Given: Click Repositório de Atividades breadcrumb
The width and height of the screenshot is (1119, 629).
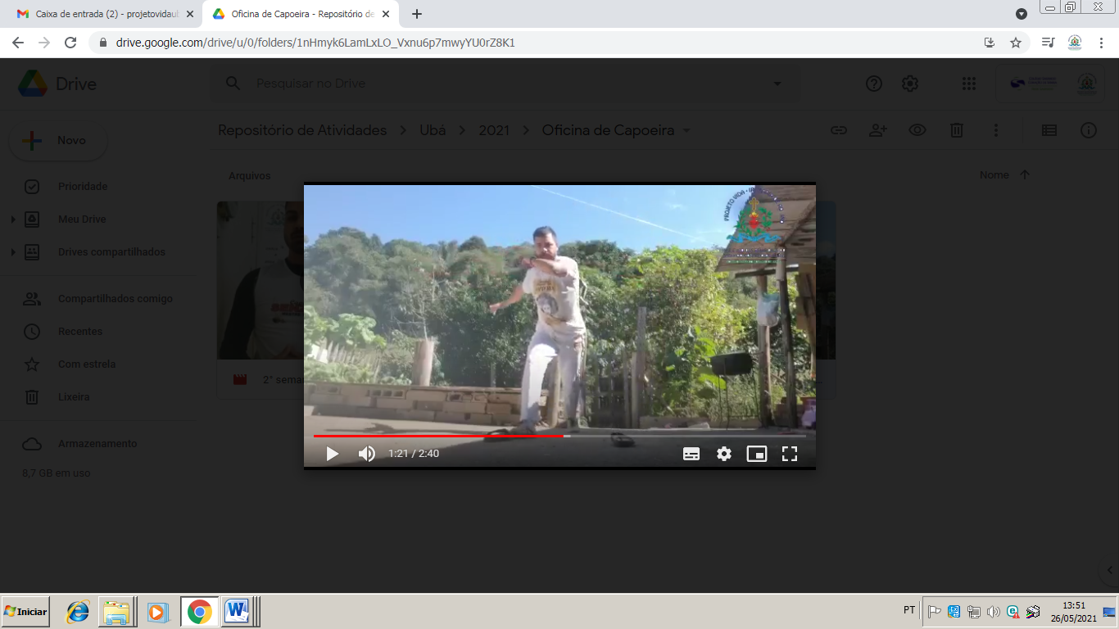Looking at the screenshot, I should [302, 130].
